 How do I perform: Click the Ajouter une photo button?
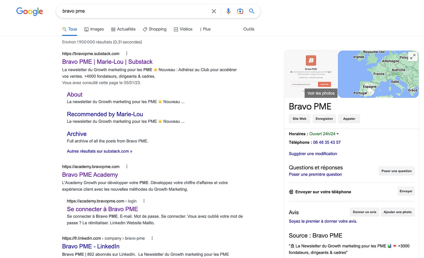pos(397,212)
